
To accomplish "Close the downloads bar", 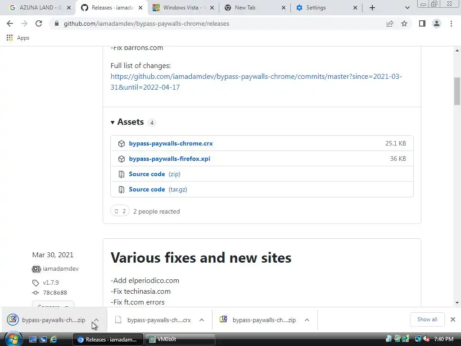I will (x=453, y=319).
